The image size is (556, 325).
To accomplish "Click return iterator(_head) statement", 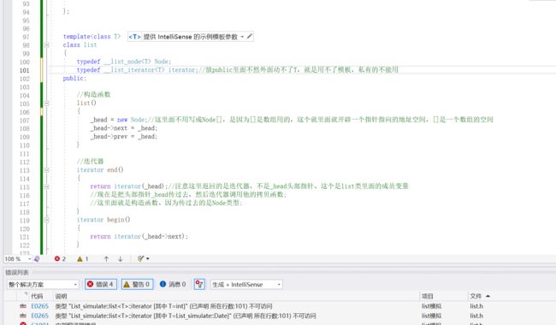I will click(128, 186).
